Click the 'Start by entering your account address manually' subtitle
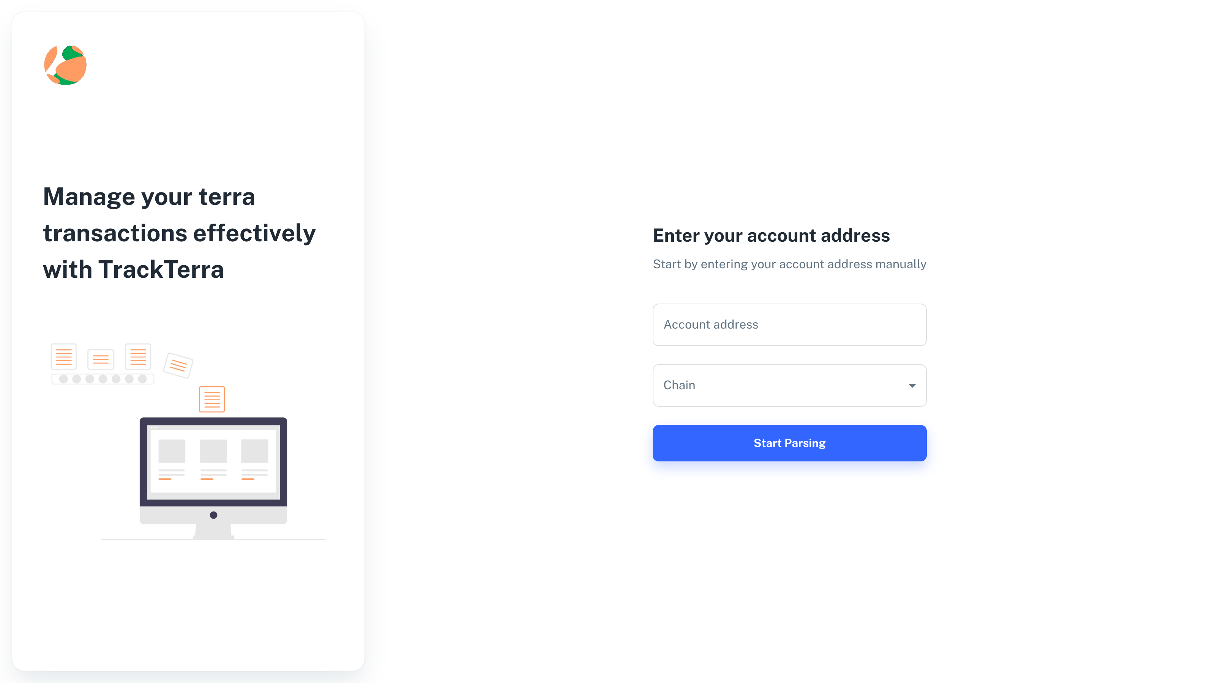Viewport: 1215px width, 683px height. tap(790, 264)
